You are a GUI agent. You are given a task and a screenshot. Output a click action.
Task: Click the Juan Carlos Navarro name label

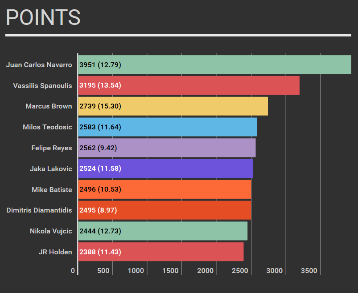[x=39, y=65]
